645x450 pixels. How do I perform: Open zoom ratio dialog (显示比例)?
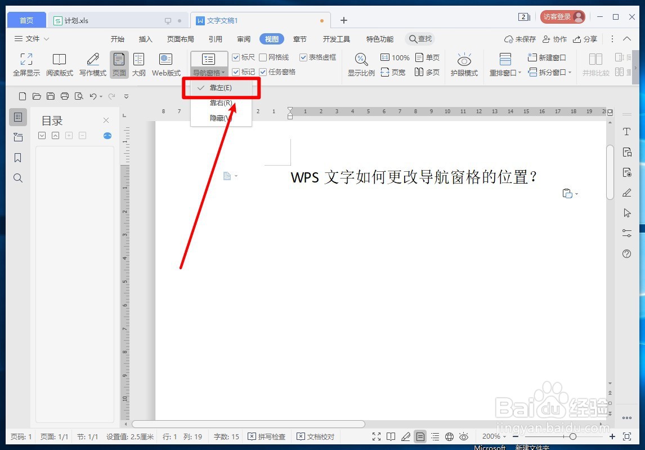click(x=361, y=65)
